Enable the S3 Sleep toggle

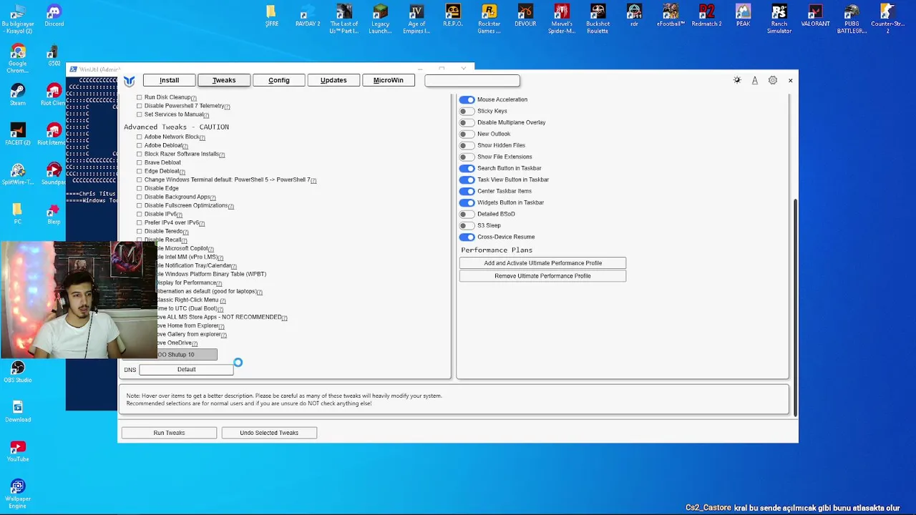click(467, 225)
